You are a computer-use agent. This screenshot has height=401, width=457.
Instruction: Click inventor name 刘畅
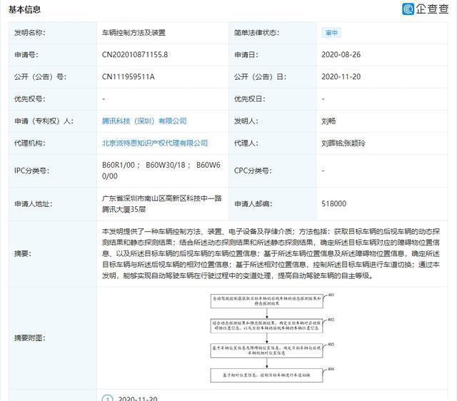click(328, 121)
